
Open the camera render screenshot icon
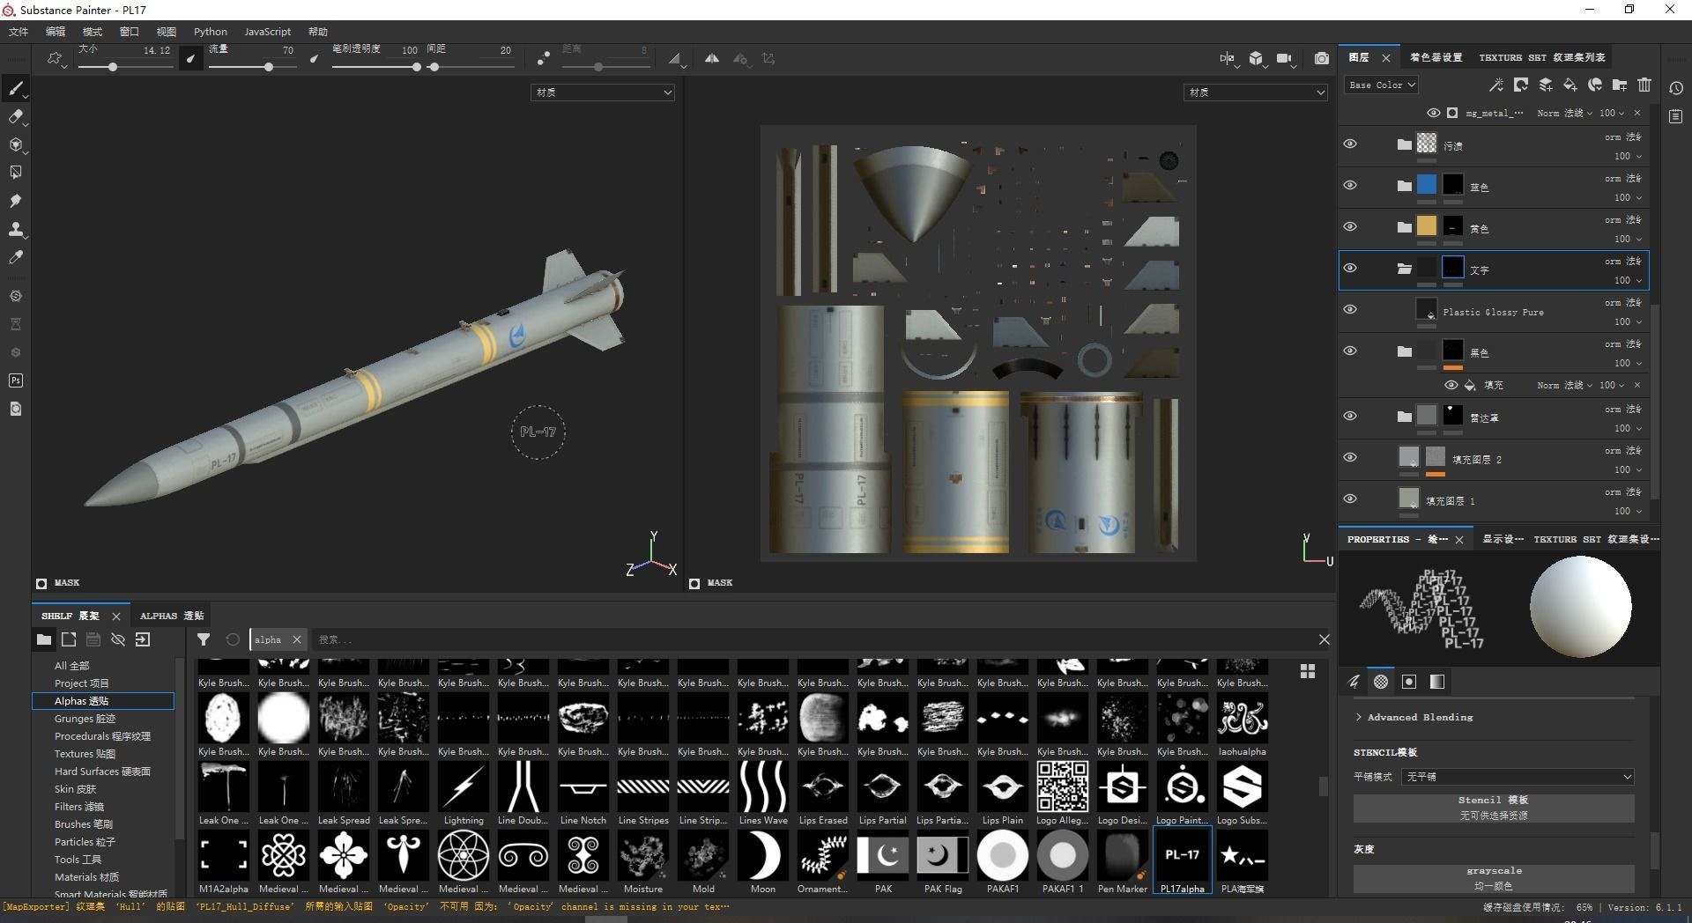pyautogui.click(x=1322, y=58)
